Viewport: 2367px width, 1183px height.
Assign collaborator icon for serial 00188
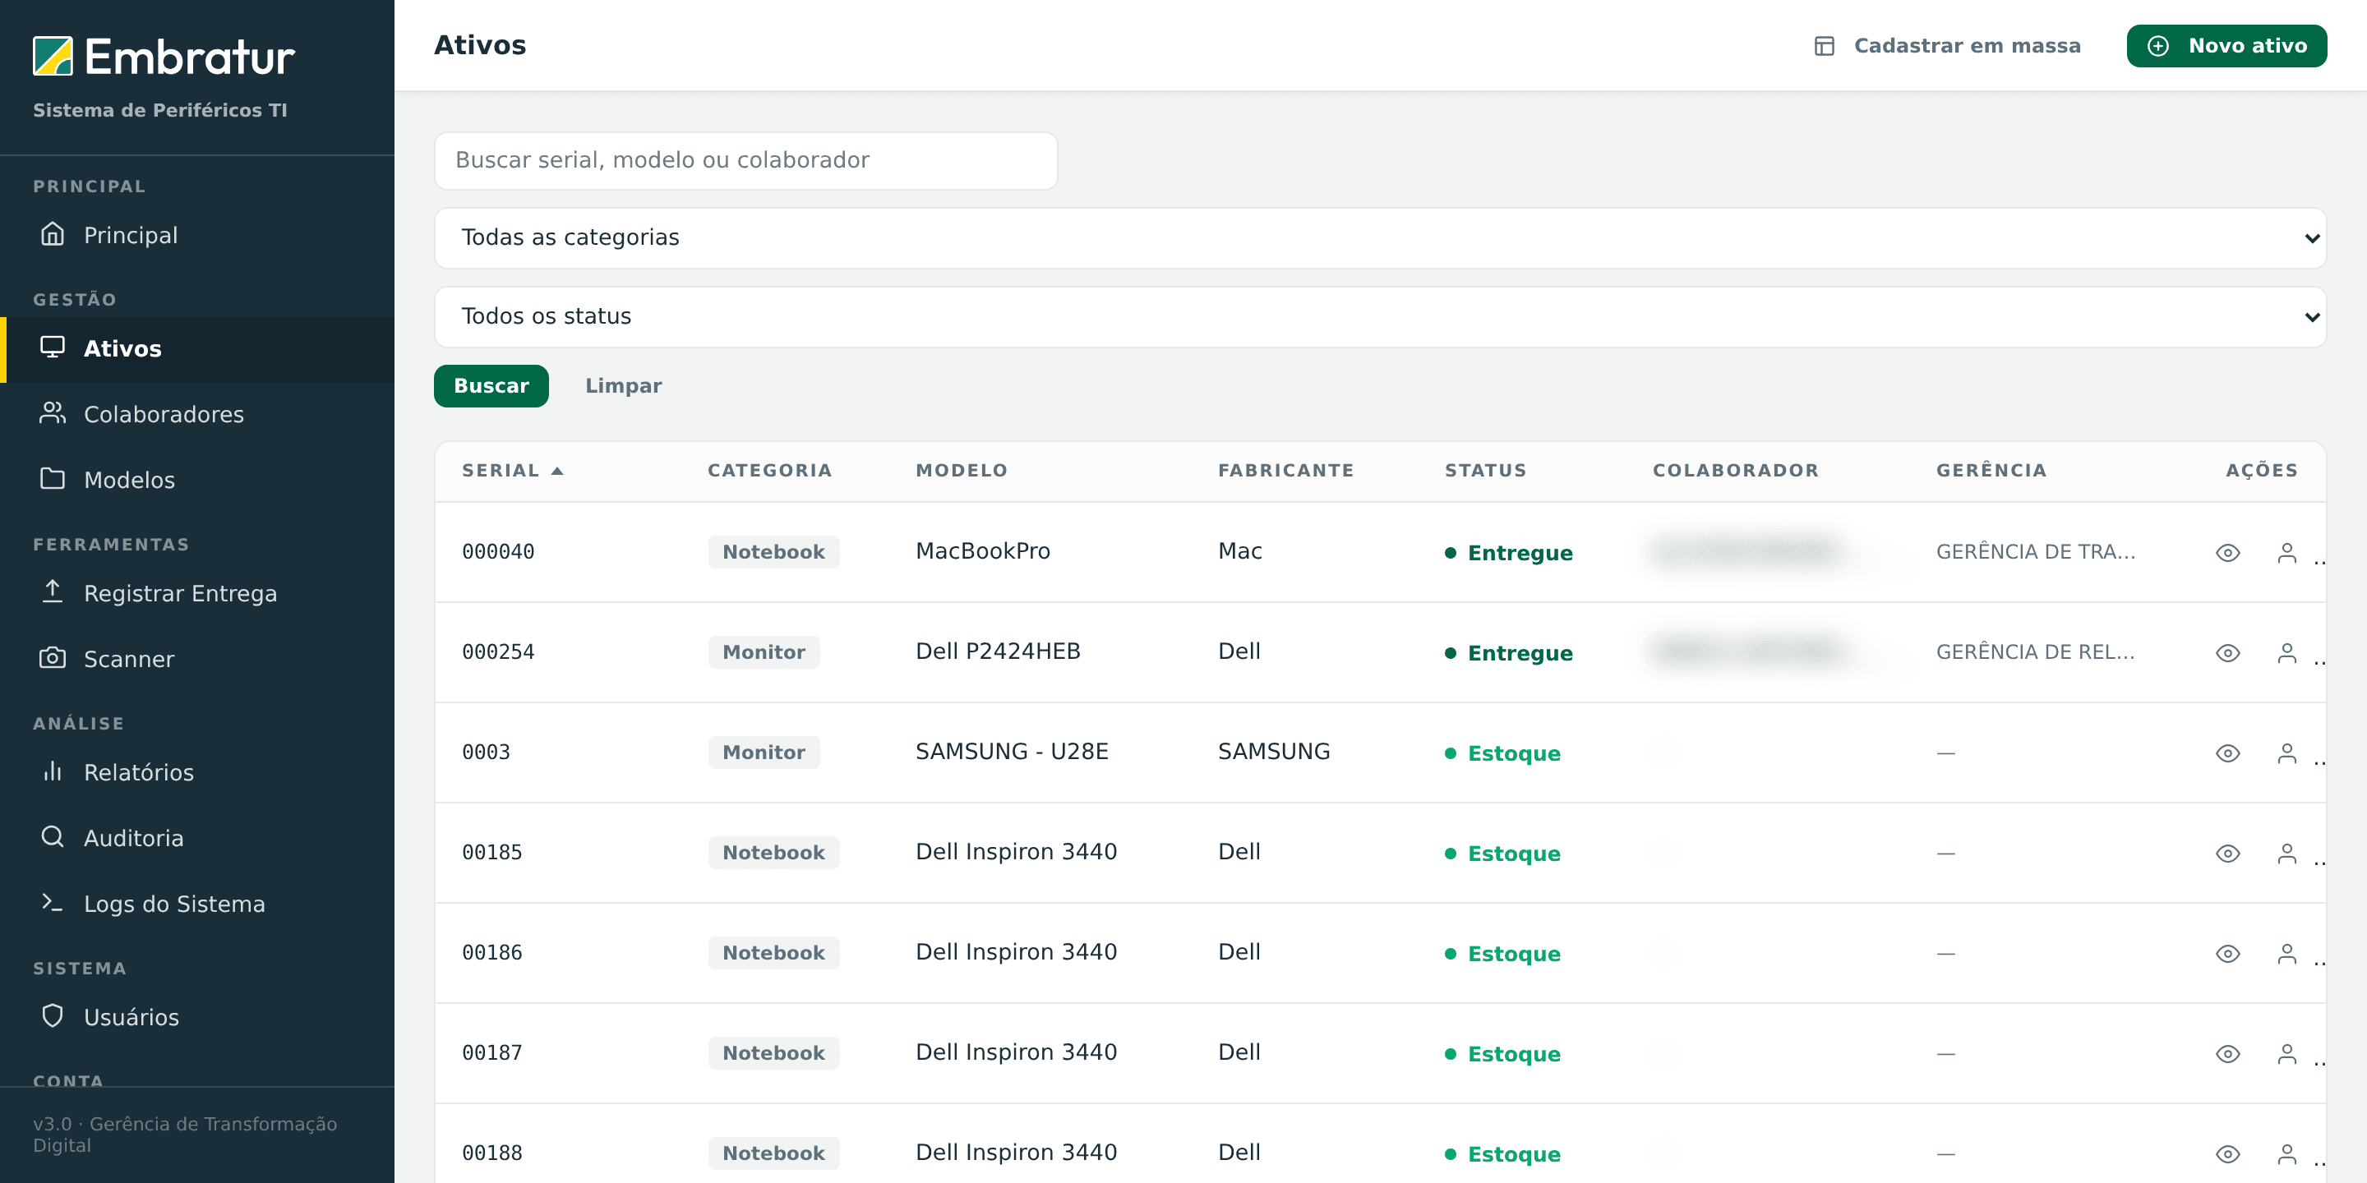point(2286,1153)
